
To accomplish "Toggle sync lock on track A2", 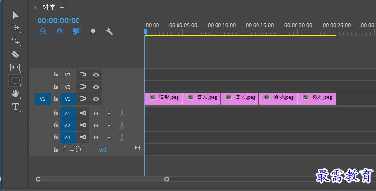I will pos(83,125).
